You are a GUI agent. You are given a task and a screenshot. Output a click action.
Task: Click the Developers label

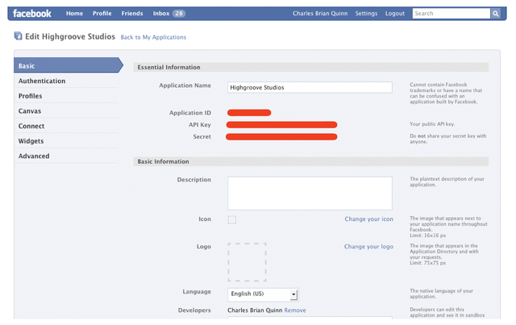(194, 310)
